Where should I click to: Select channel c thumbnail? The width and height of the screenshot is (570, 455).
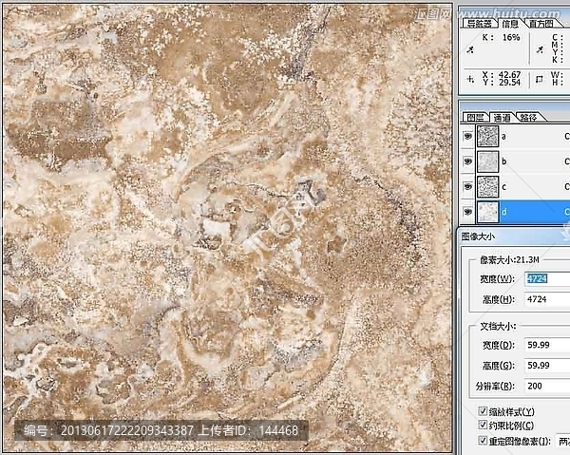(x=487, y=187)
